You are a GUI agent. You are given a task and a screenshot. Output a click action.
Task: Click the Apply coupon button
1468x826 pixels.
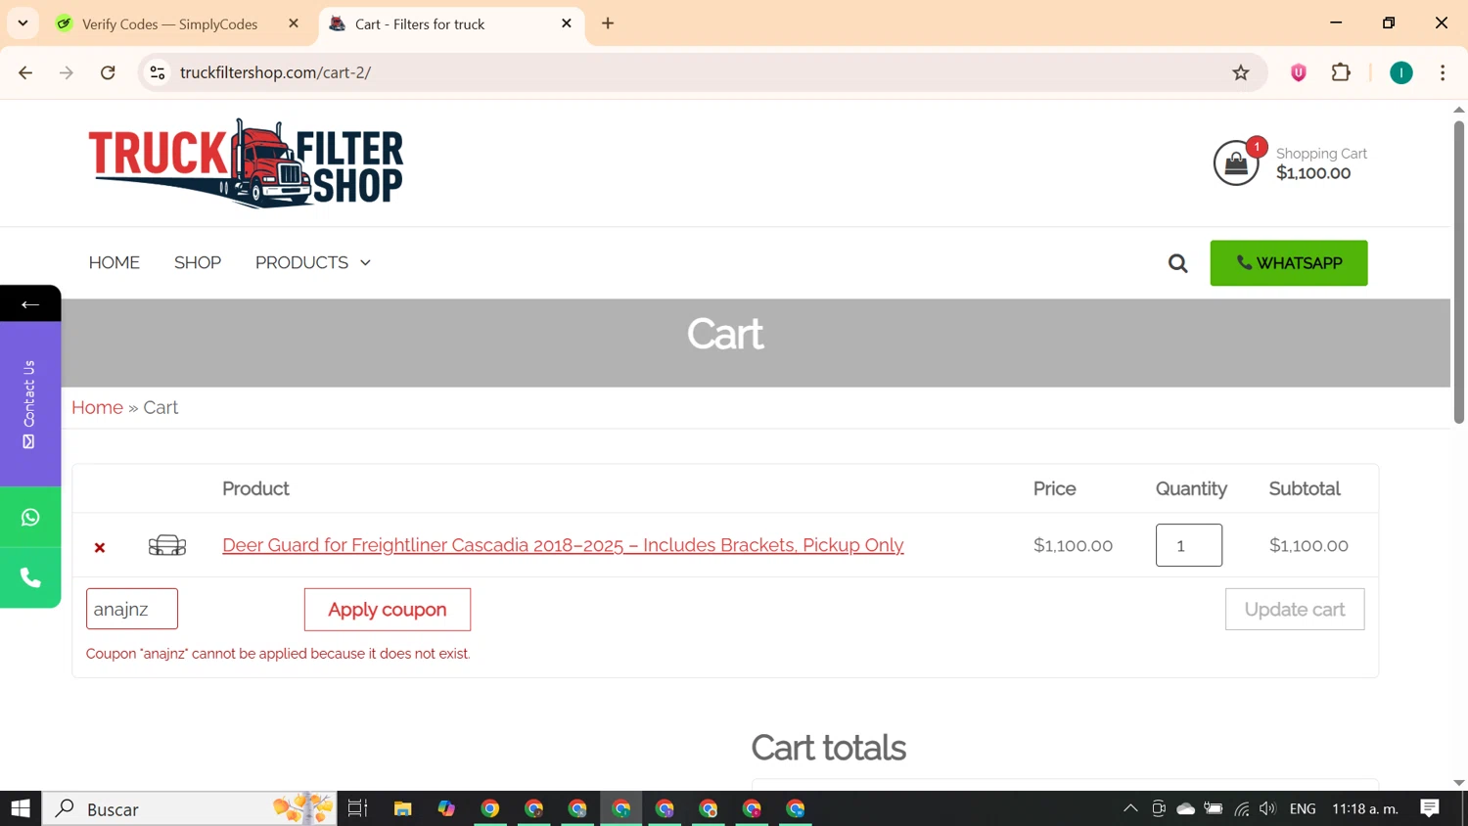388,610
